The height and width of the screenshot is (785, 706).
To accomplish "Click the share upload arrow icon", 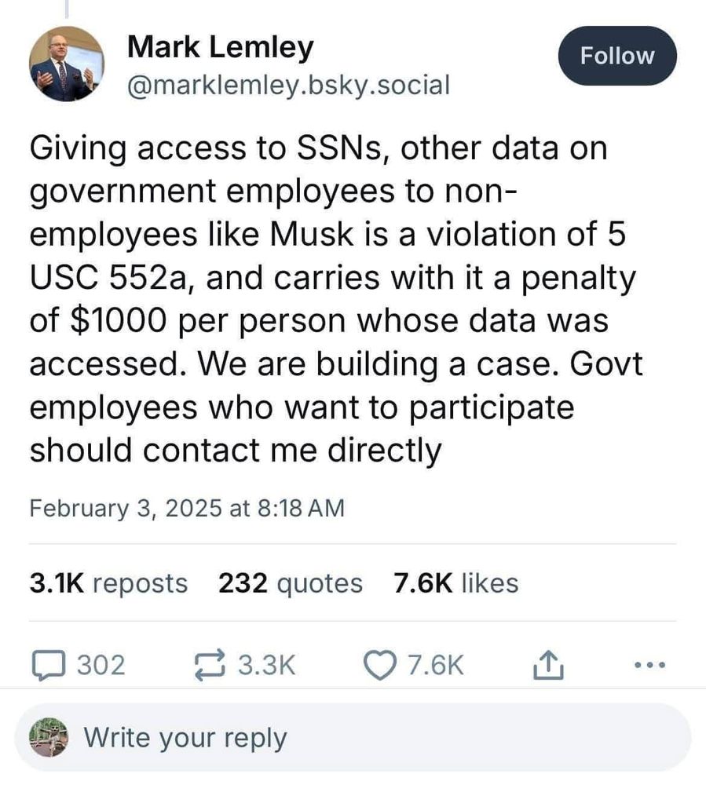I will pos(548,663).
